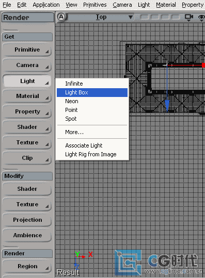Click the viewport letter A button
Viewport: 205px width, 278px height.
coord(61,17)
